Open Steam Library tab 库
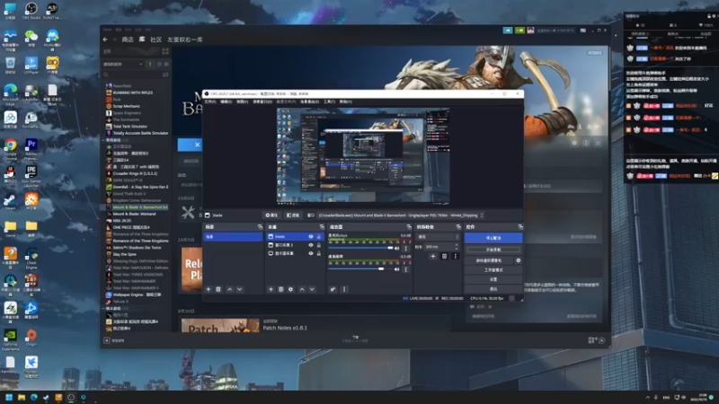Image resolution: width=719 pixels, height=404 pixels. pos(142,40)
